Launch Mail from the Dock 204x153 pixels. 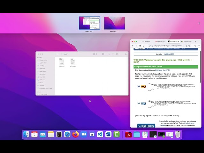click(42, 134)
